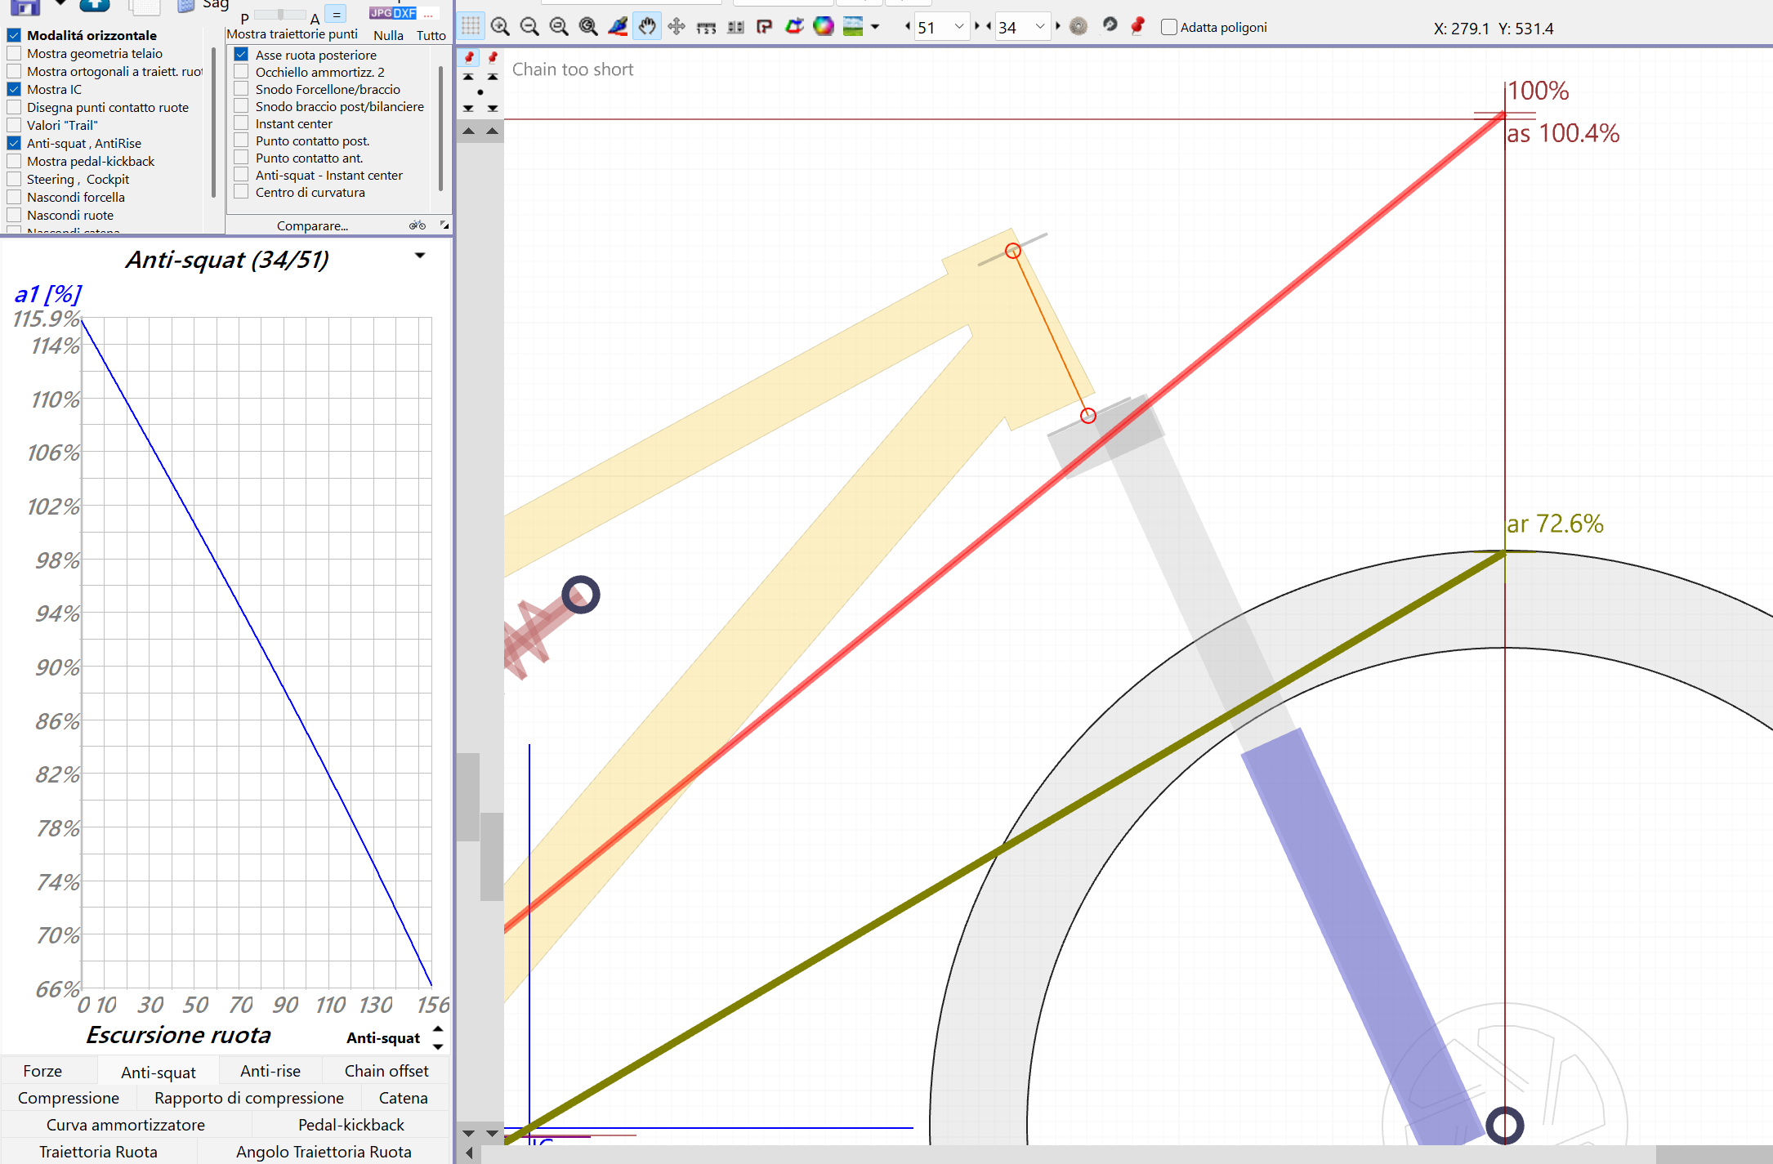Open the rainbow color wheel icon
Screen dimensions: 1773x1164
(x=824, y=27)
